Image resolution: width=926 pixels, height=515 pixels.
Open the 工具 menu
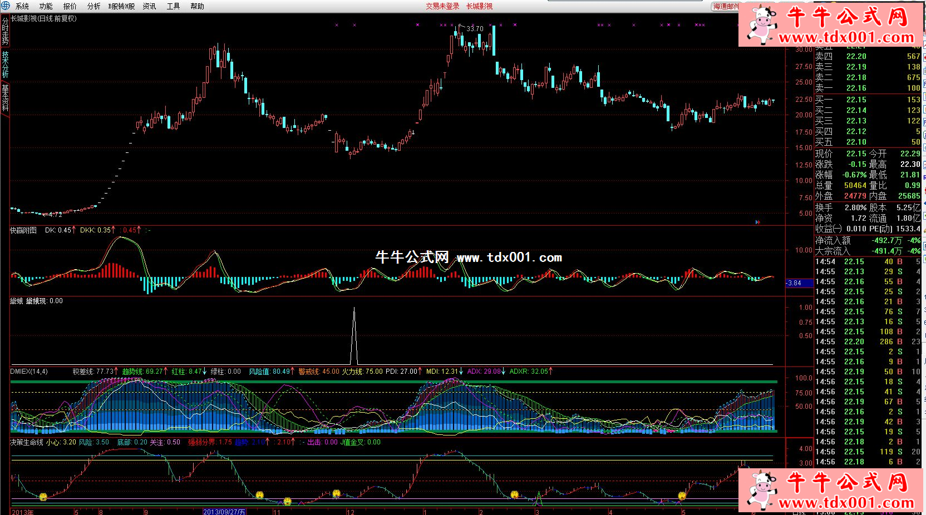click(x=174, y=6)
